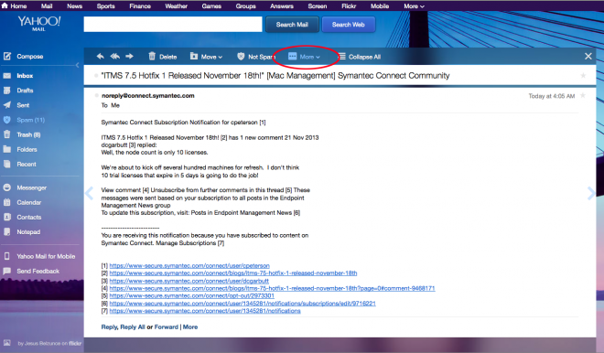Toggle read status dot beside subject
The width and height of the screenshot is (604, 353).
[96, 76]
